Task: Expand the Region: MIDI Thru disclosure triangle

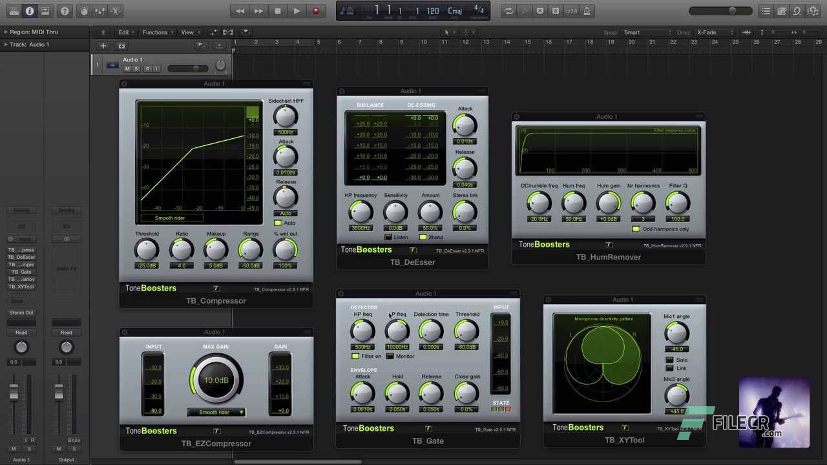Action: coord(6,32)
